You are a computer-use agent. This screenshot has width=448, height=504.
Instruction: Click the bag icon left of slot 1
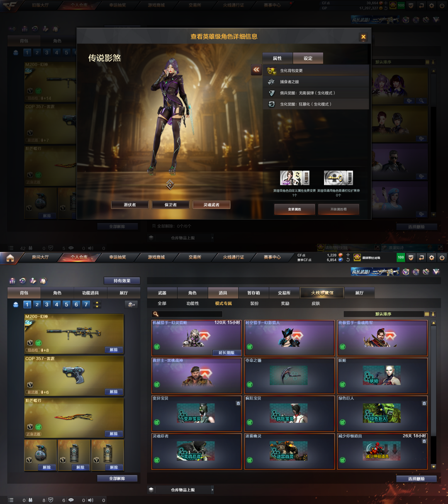[16, 304]
